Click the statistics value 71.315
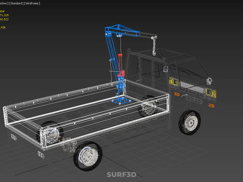This screenshot has width=243, height=182. [4, 15]
